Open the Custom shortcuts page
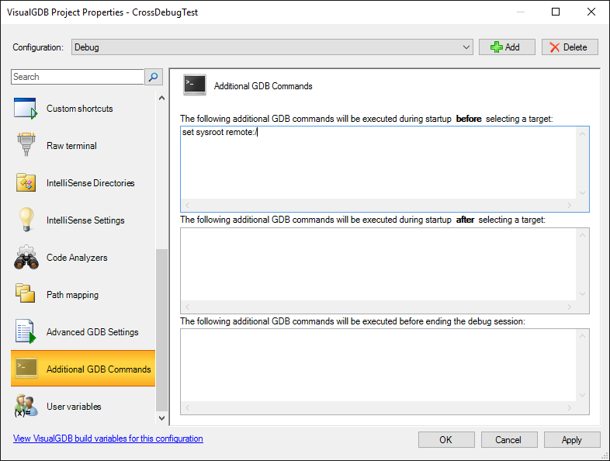 click(x=83, y=109)
